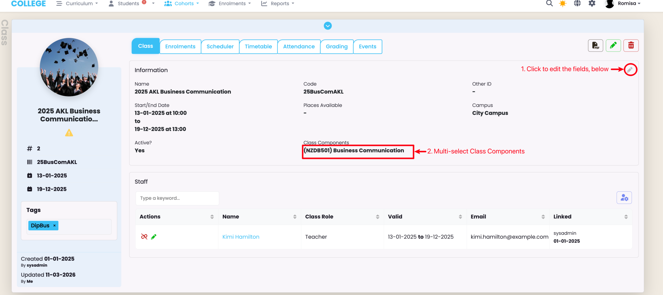This screenshot has height=295, width=663.
Task: Edit Kimi Hamilton staff row pencil
Action: (154, 237)
